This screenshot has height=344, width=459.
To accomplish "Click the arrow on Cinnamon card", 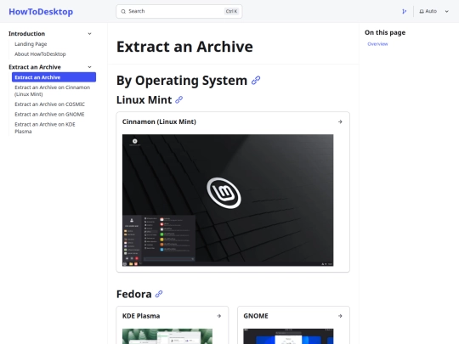I will (340, 121).
